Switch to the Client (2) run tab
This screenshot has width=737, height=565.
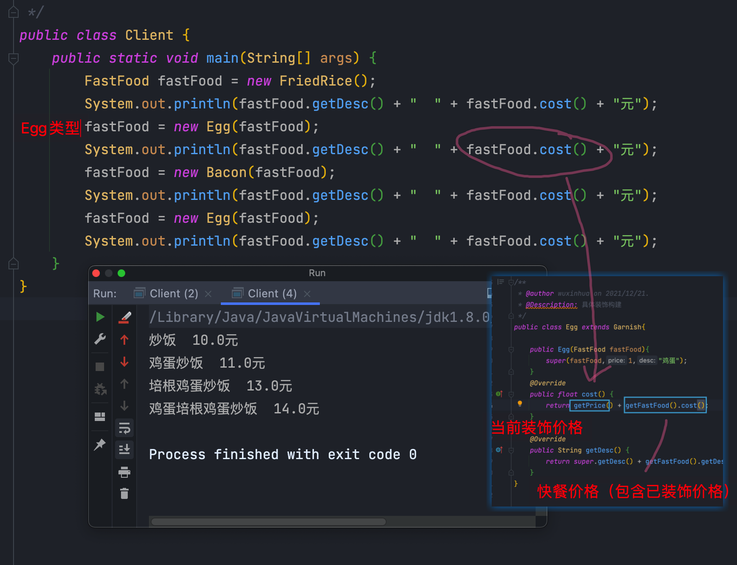166,294
